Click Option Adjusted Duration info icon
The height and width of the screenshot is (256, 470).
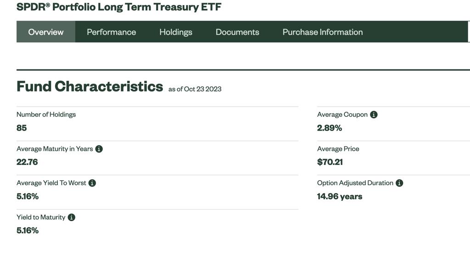pyautogui.click(x=399, y=183)
